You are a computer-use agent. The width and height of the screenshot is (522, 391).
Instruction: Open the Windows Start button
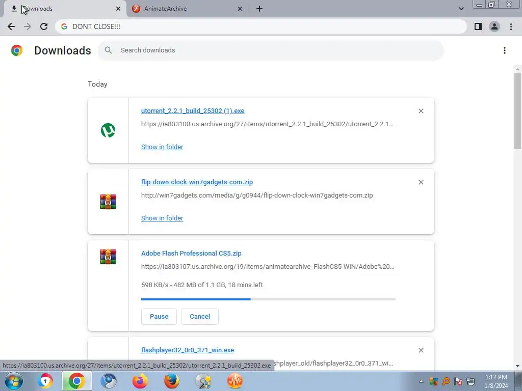pyautogui.click(x=14, y=381)
